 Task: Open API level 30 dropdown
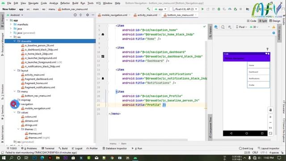(254, 27)
